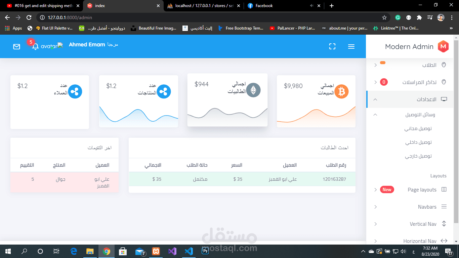Open the notifications bell with badge 5
459x258 pixels.
35,46
